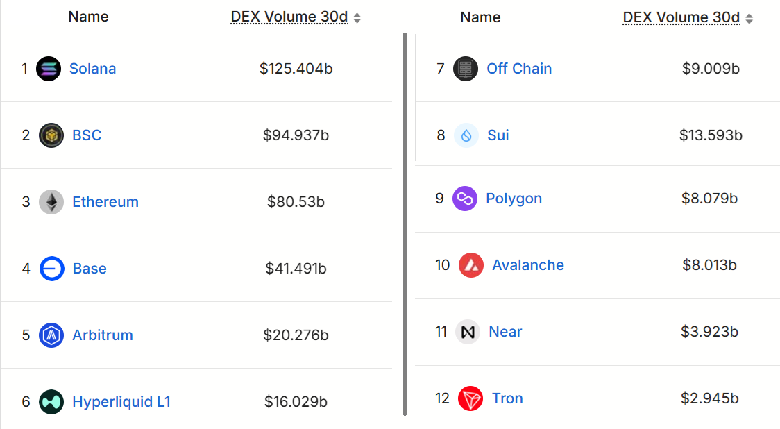Click the Ethereum chain logo
This screenshot has width=780, height=429.
coord(50,201)
